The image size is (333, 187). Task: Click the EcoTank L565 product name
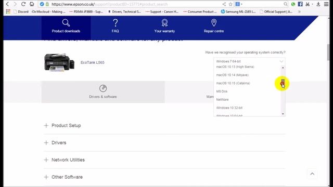93,62
